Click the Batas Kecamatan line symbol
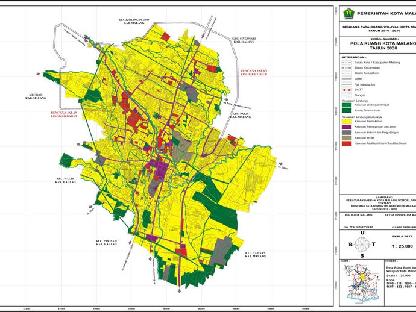The image size is (416, 312). [347, 68]
